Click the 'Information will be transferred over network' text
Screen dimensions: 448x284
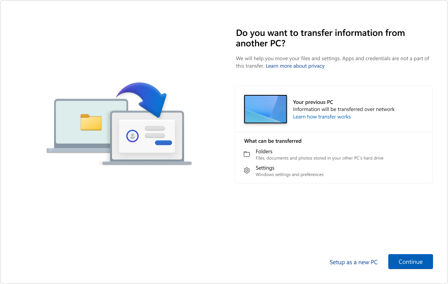pos(343,109)
